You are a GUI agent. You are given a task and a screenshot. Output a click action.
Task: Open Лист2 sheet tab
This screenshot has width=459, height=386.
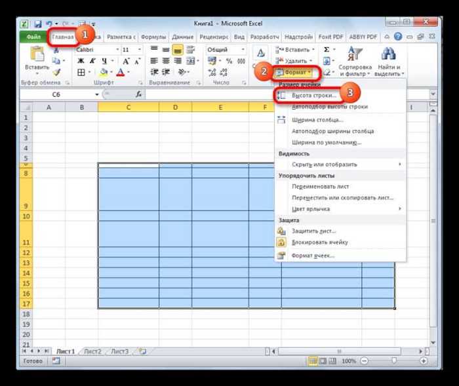tap(92, 351)
